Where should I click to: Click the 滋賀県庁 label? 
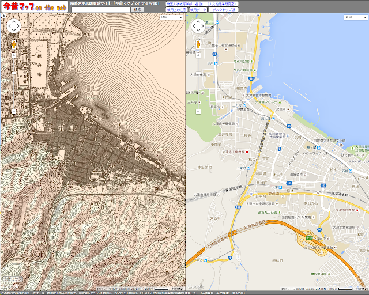(296, 175)
